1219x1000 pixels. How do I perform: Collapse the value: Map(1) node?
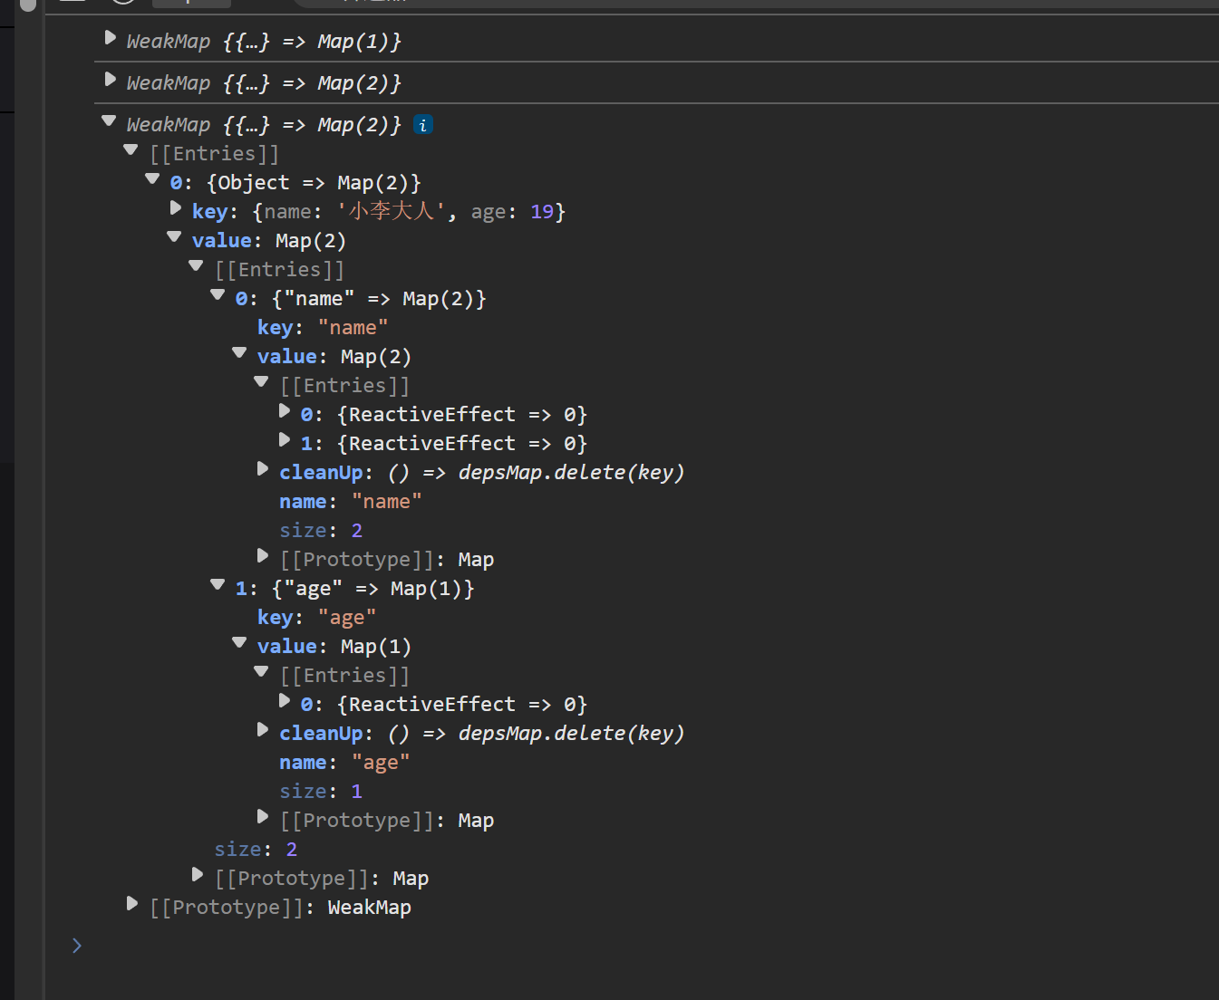click(x=239, y=643)
